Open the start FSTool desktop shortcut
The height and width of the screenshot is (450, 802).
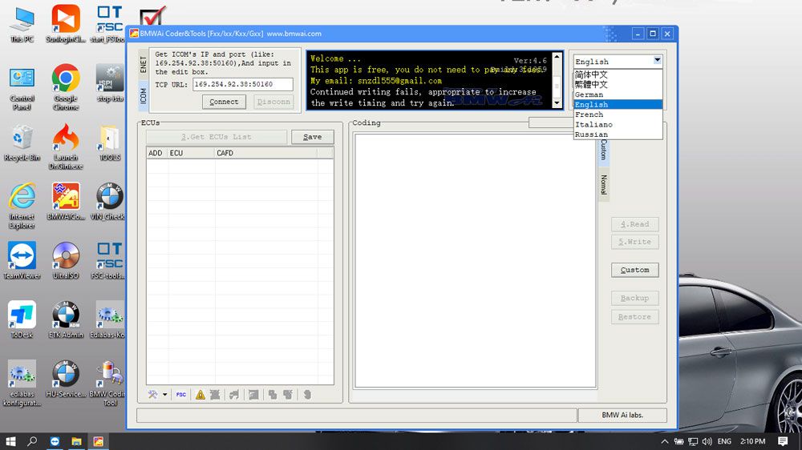pyautogui.click(x=107, y=25)
